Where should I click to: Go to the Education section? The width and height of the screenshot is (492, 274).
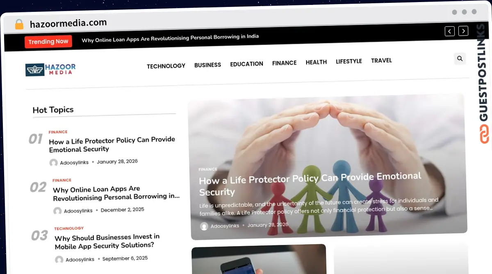[x=246, y=64]
